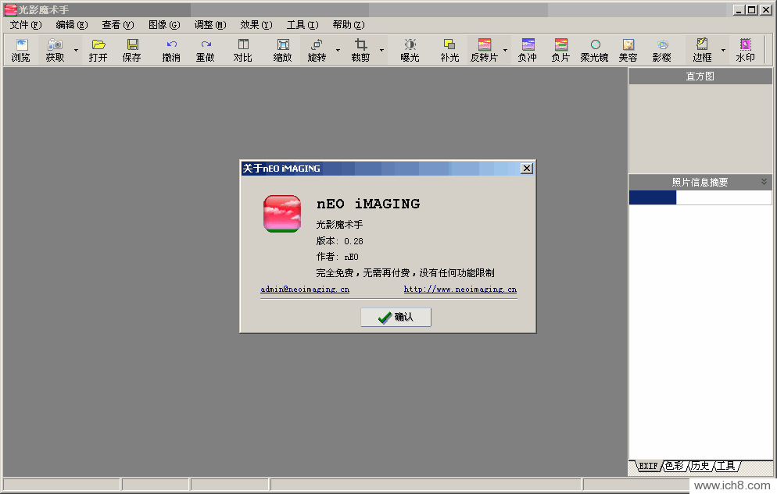Minimize the 光影魔术手 main window
This screenshot has width=777, height=494.
coord(739,10)
